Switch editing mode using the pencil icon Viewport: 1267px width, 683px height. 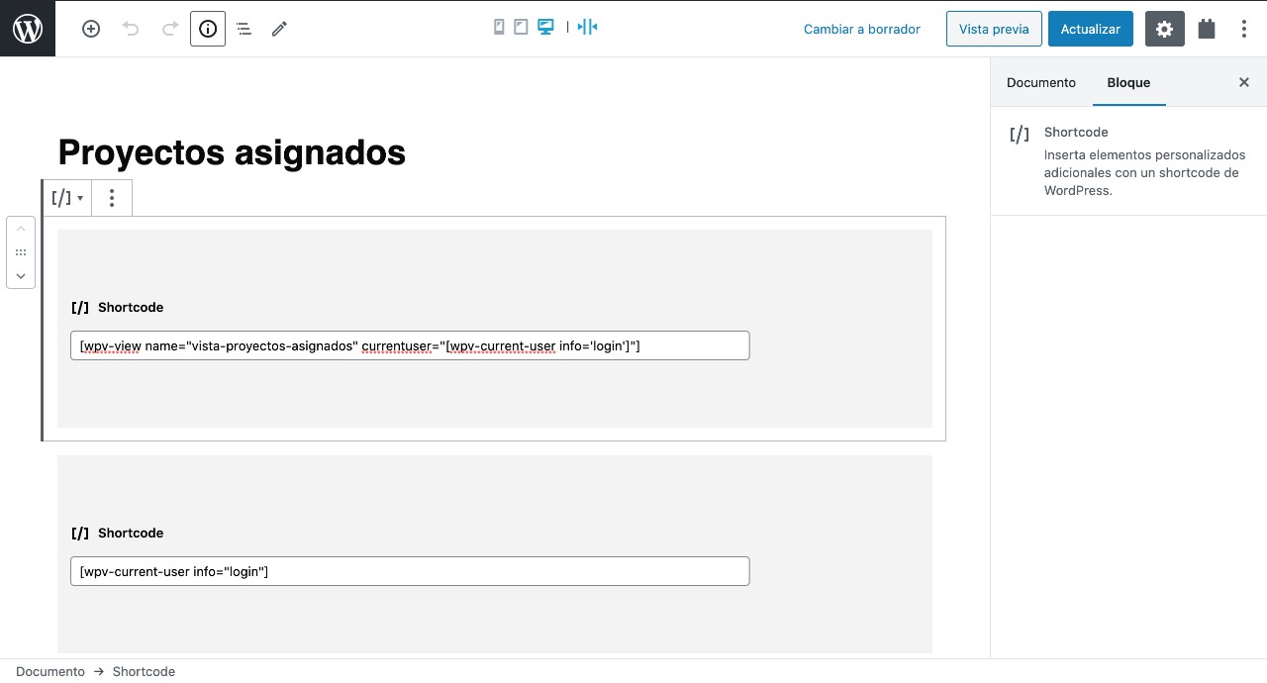click(x=278, y=29)
